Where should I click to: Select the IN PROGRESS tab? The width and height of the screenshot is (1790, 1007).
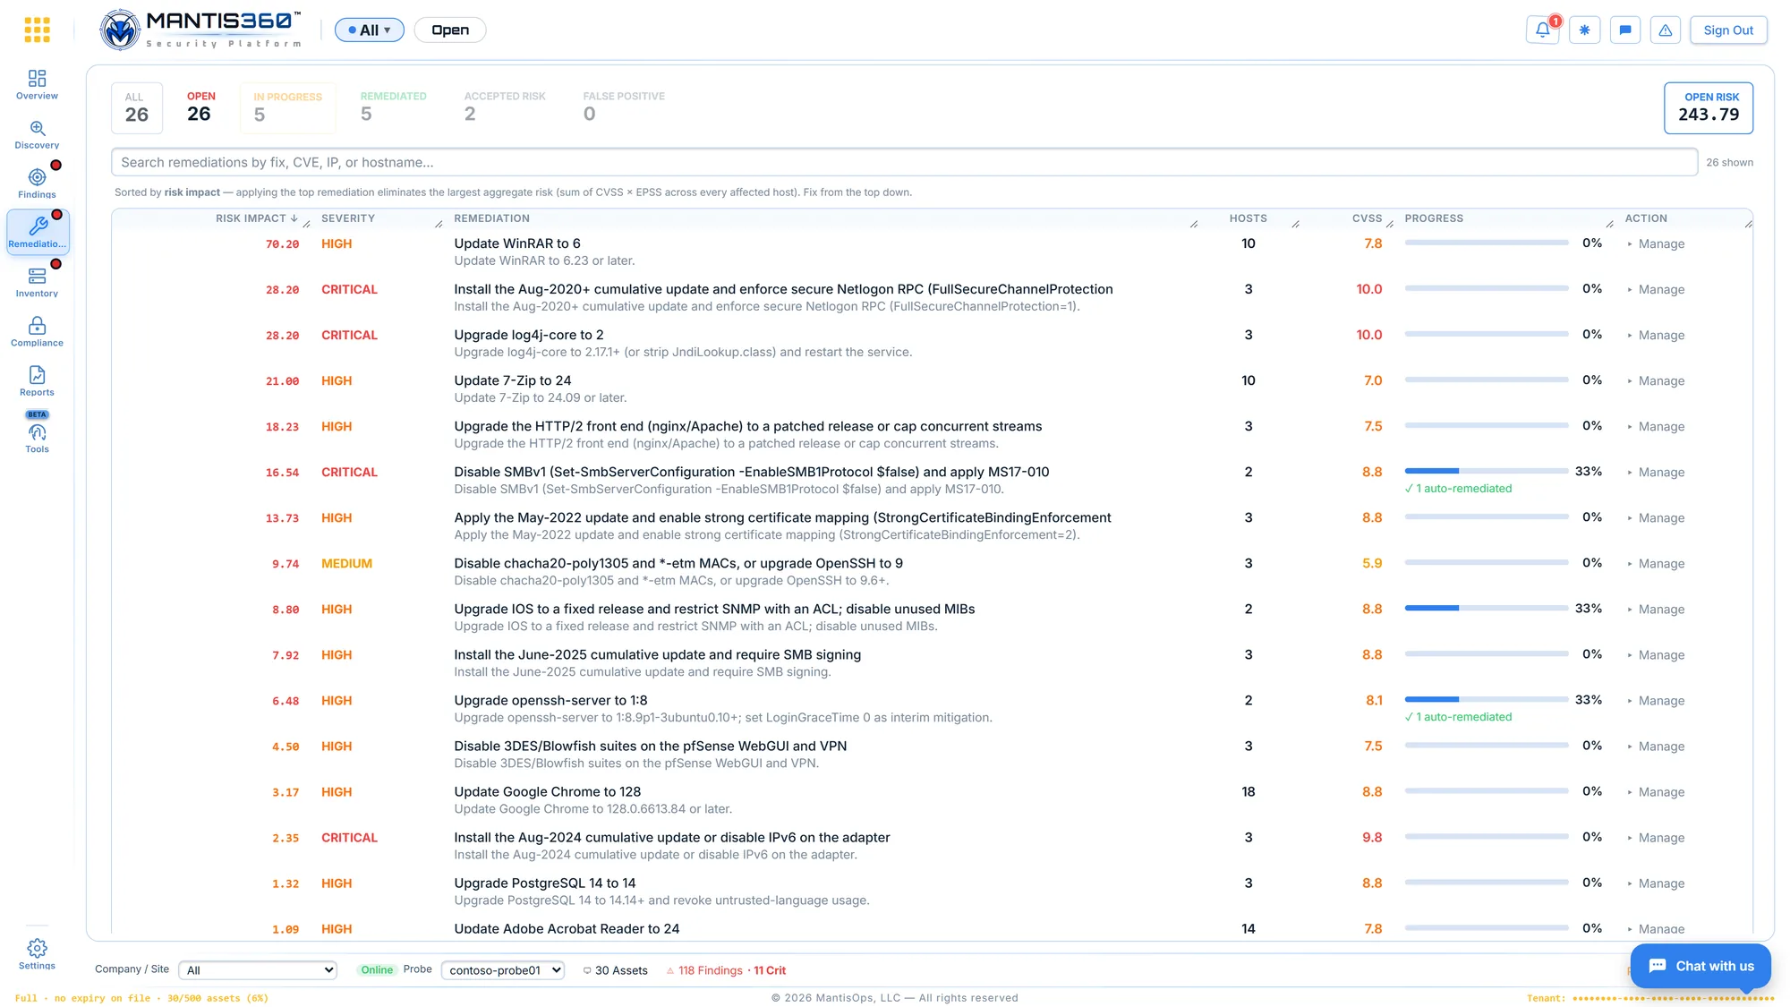pos(287,107)
